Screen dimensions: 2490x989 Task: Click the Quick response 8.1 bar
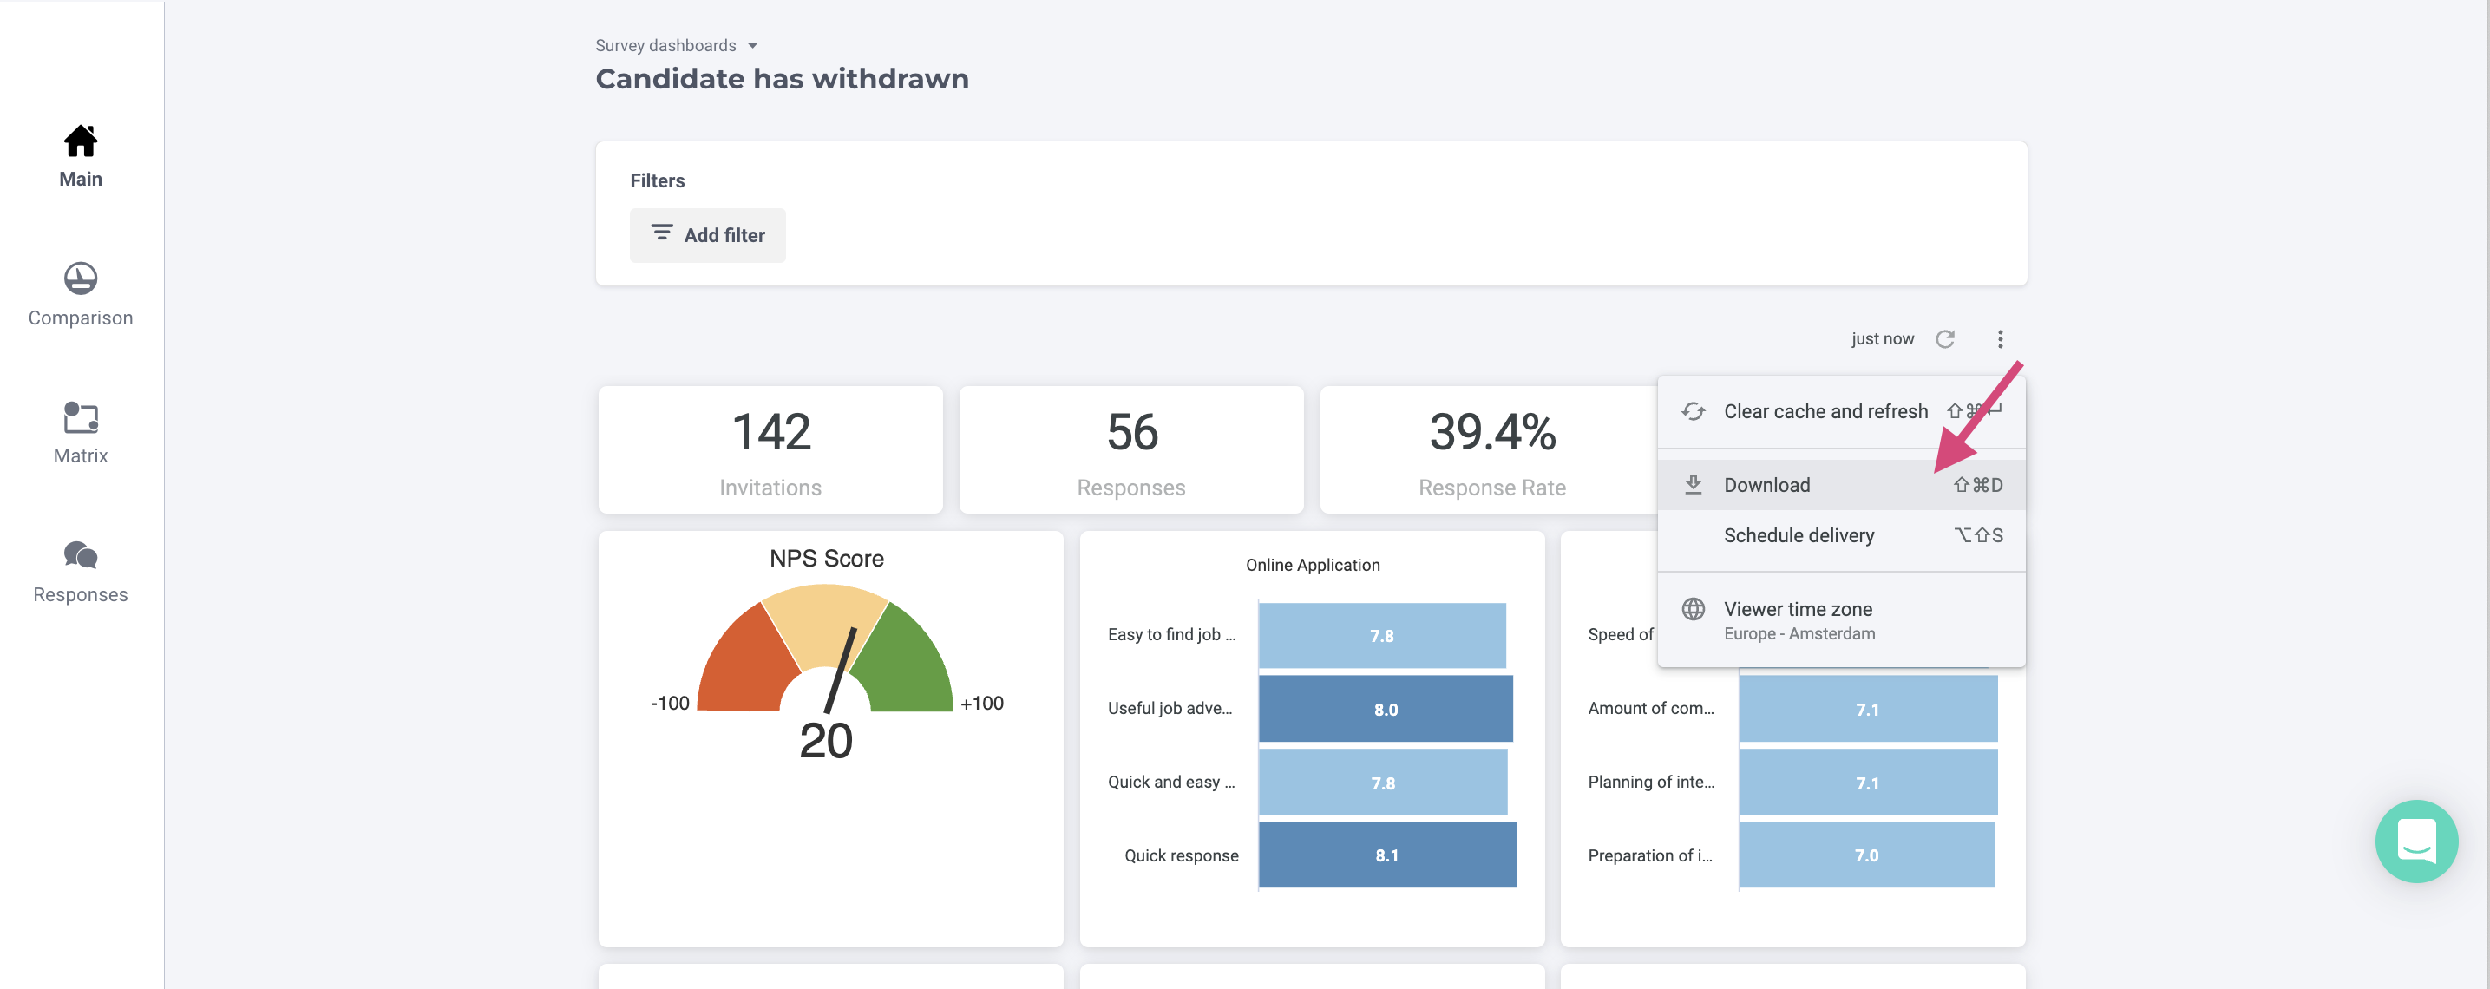[1386, 855]
